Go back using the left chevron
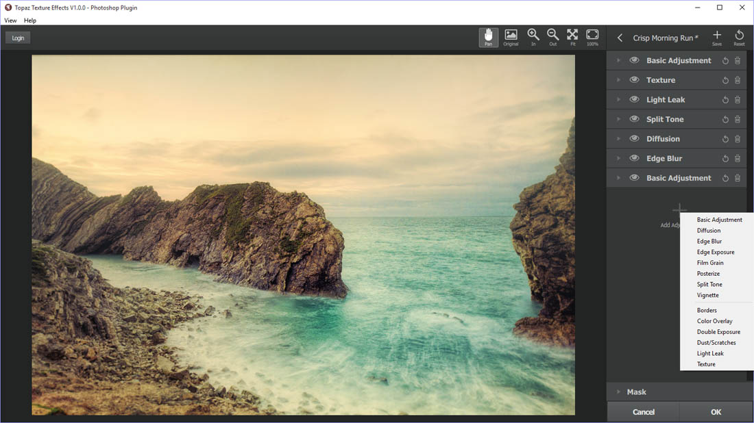This screenshot has width=754, height=423. 620,38
